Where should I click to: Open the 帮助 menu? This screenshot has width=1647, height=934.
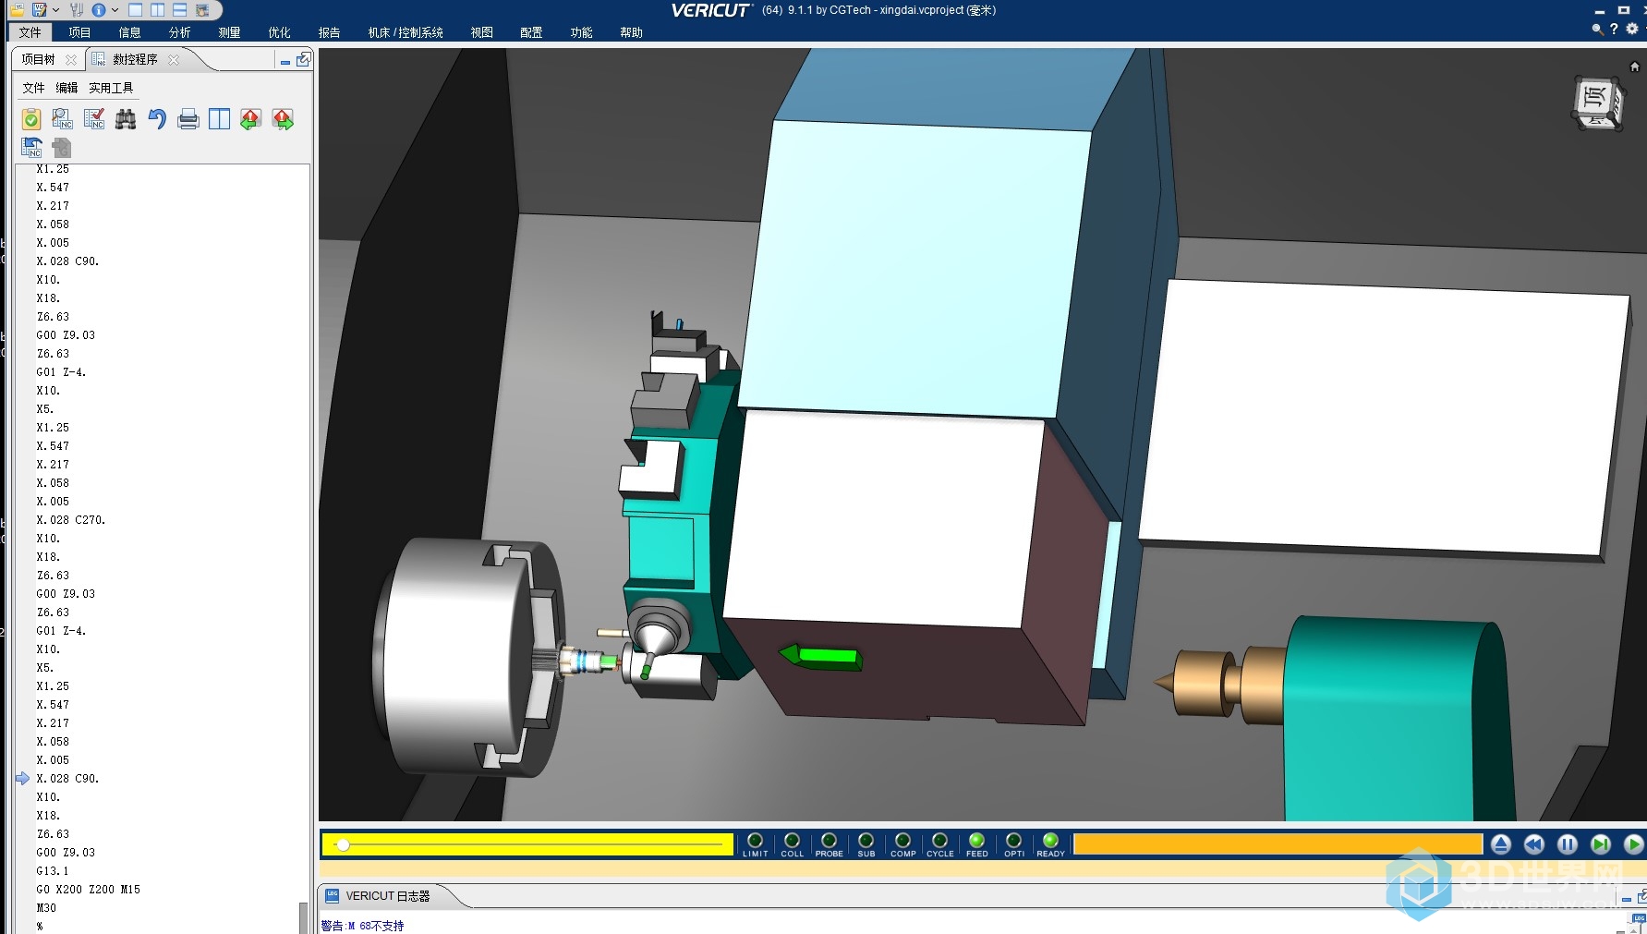(x=631, y=32)
